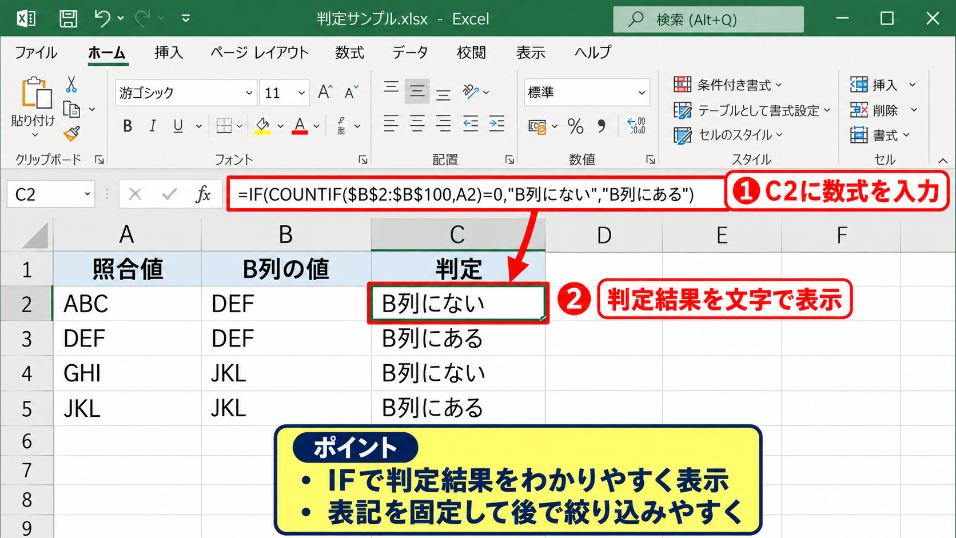The width and height of the screenshot is (956, 538).
Task: Open the font name dropdown 游ゴシック
Action: tap(249, 93)
